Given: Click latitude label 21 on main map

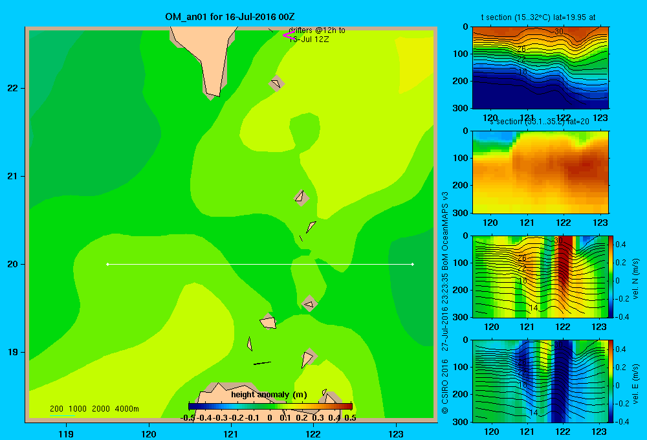Looking at the screenshot, I should [13, 176].
